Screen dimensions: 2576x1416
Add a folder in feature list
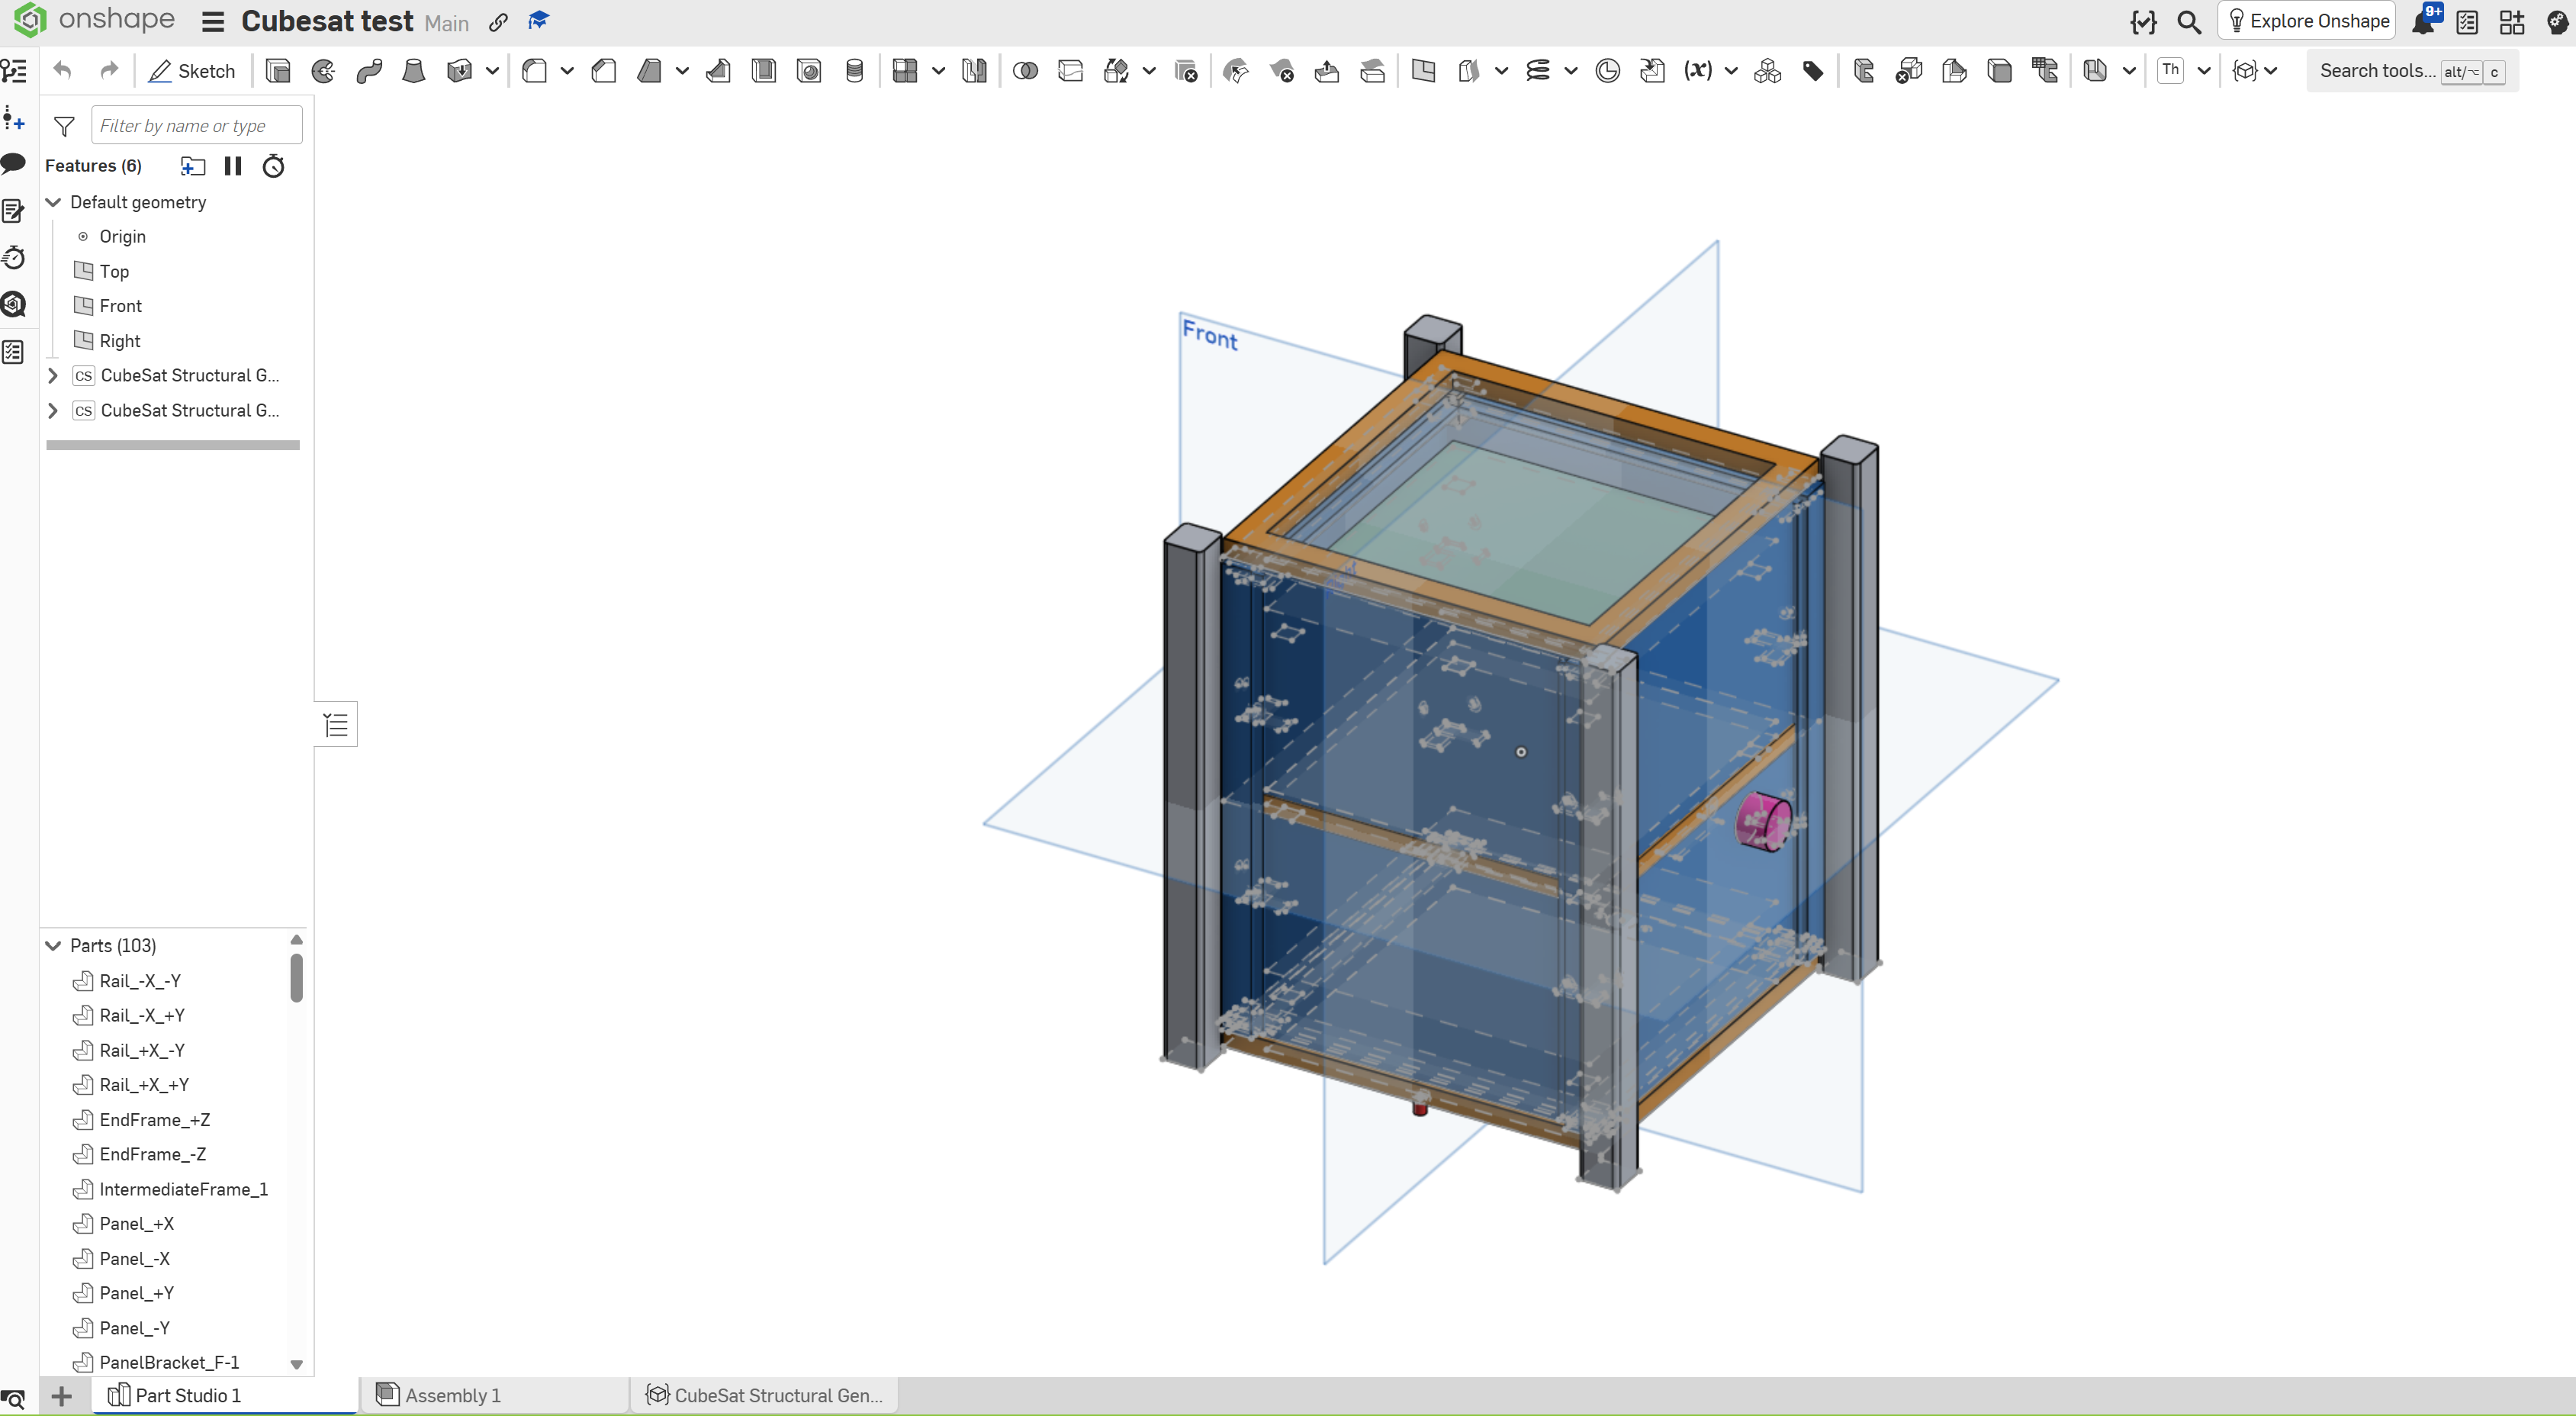pyautogui.click(x=193, y=166)
